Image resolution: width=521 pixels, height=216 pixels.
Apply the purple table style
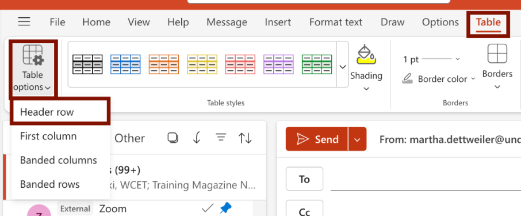(x=278, y=65)
